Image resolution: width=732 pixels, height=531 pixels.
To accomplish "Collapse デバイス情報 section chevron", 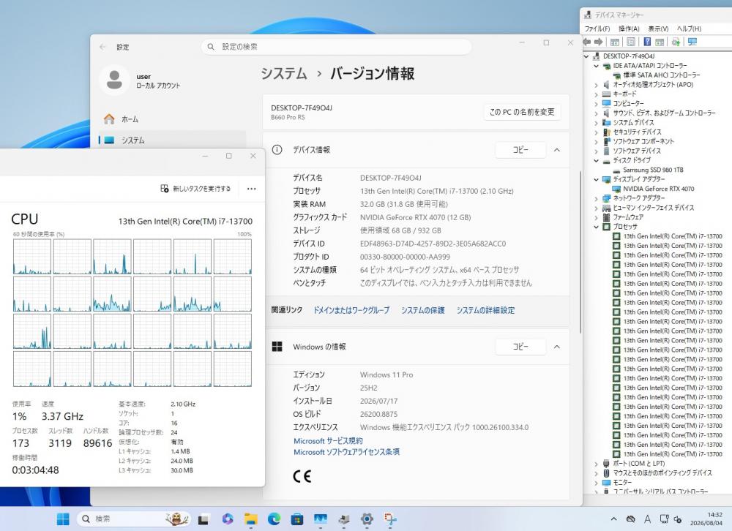I will pyautogui.click(x=557, y=150).
